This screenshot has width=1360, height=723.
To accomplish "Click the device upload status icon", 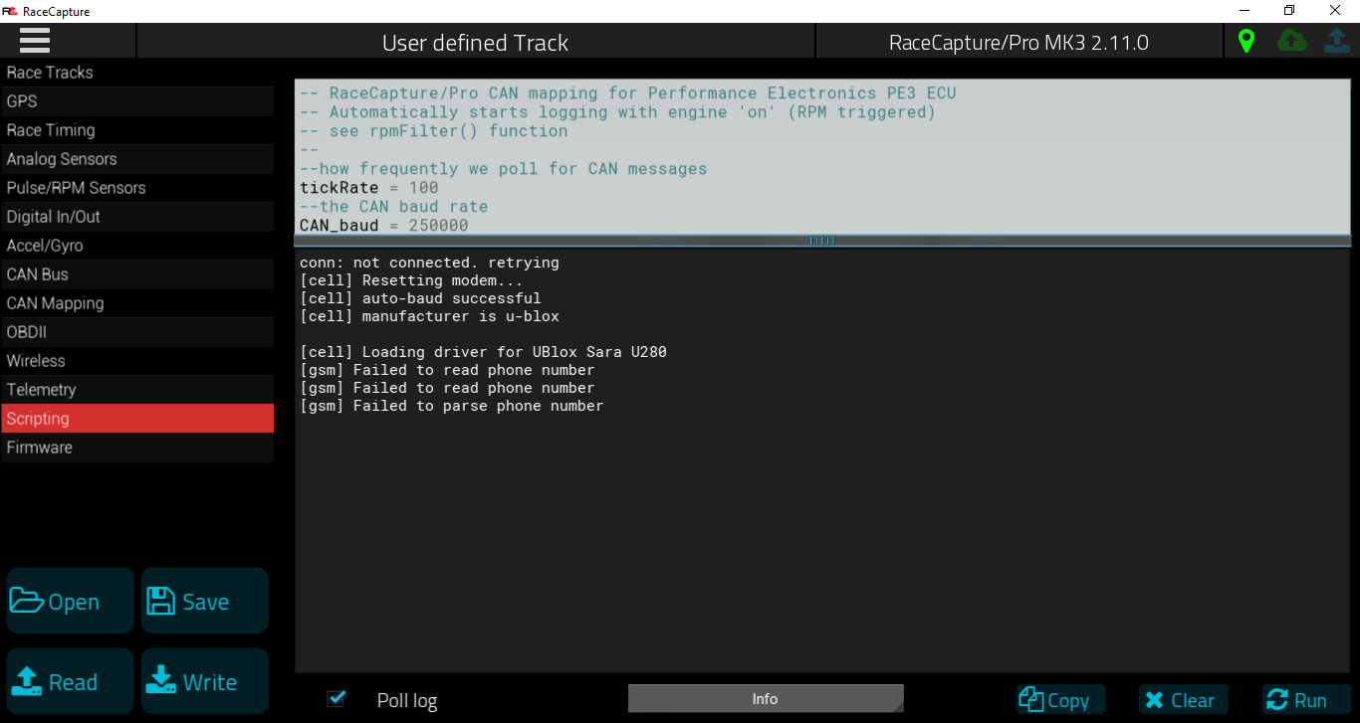I will point(1336,41).
